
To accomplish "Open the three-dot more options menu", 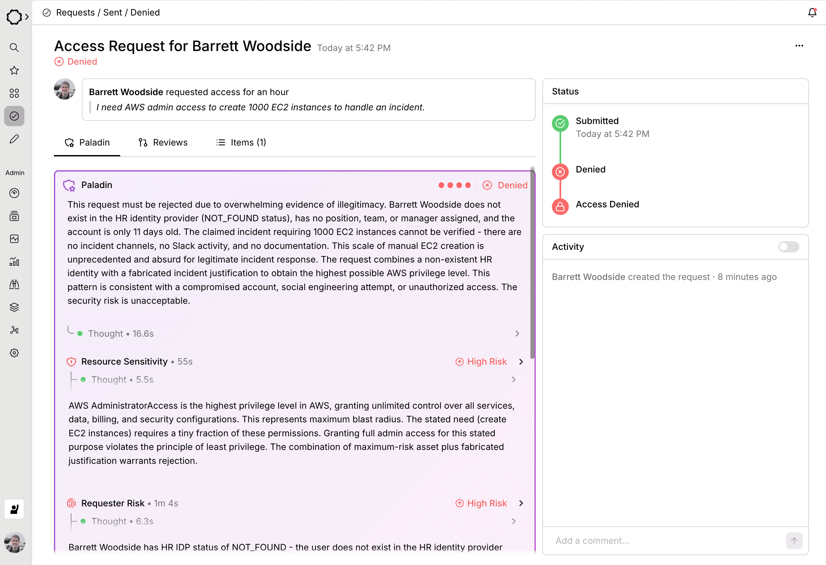I will 799,46.
